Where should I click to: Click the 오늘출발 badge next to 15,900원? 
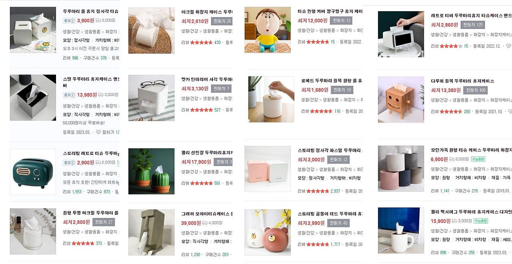pos(480,221)
